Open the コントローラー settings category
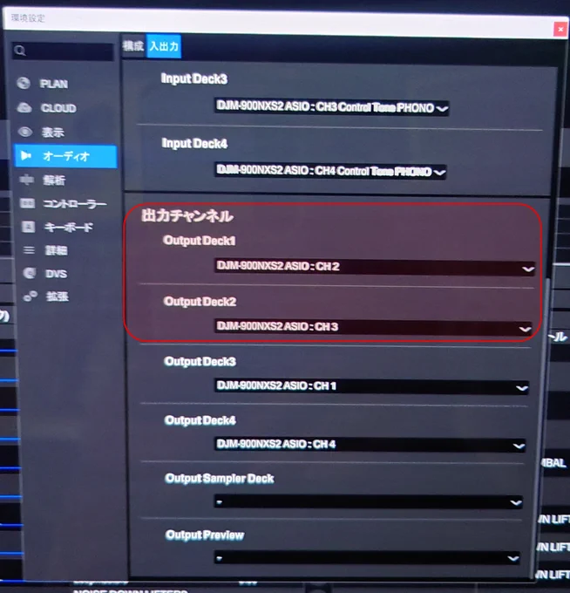This screenshot has height=593, width=570. [75, 204]
